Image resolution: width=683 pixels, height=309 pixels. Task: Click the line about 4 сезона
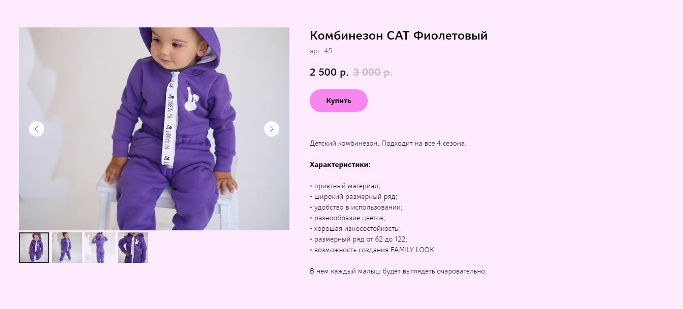tap(388, 144)
